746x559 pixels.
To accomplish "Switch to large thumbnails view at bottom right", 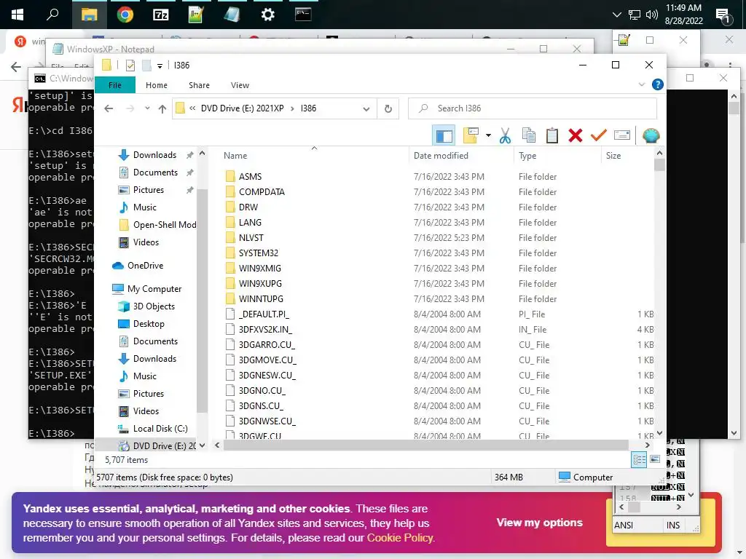I will click(655, 459).
